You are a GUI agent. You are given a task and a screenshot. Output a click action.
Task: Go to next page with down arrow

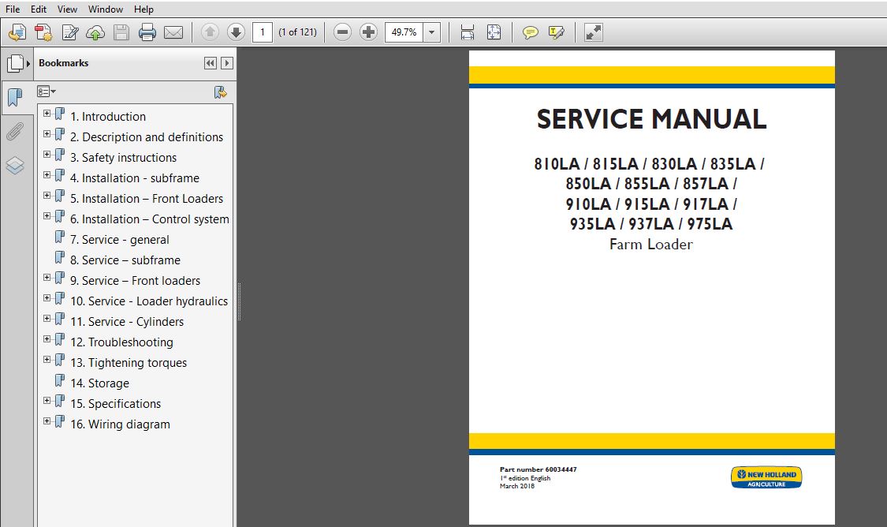(236, 32)
